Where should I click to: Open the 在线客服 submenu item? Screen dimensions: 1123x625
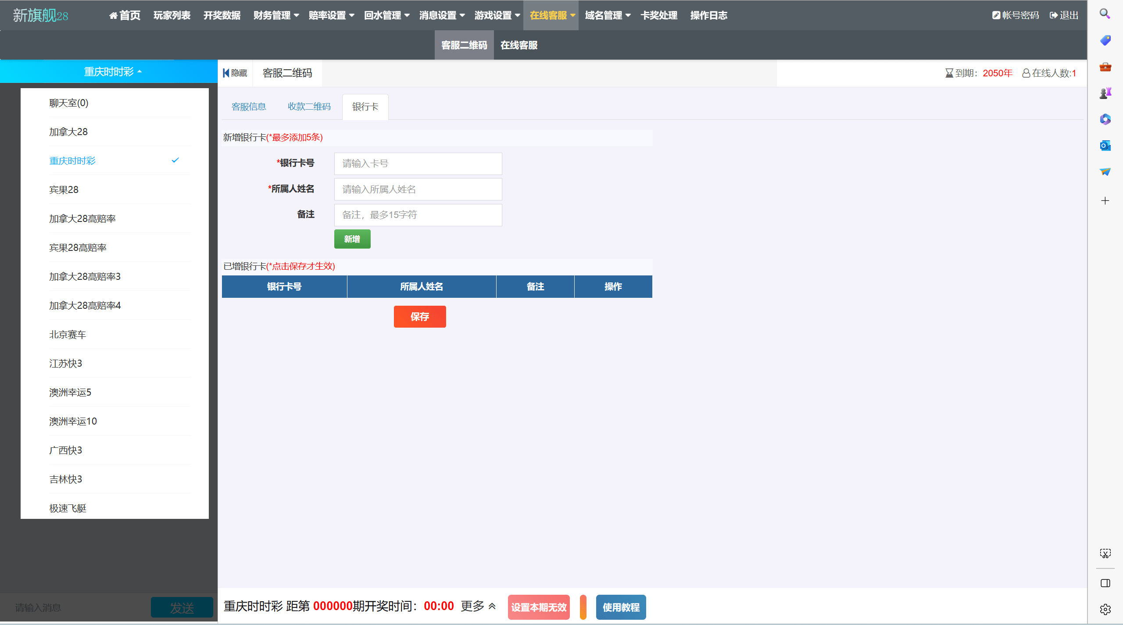coord(519,45)
